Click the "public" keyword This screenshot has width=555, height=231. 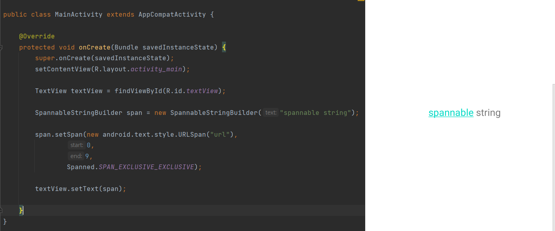[15, 15]
